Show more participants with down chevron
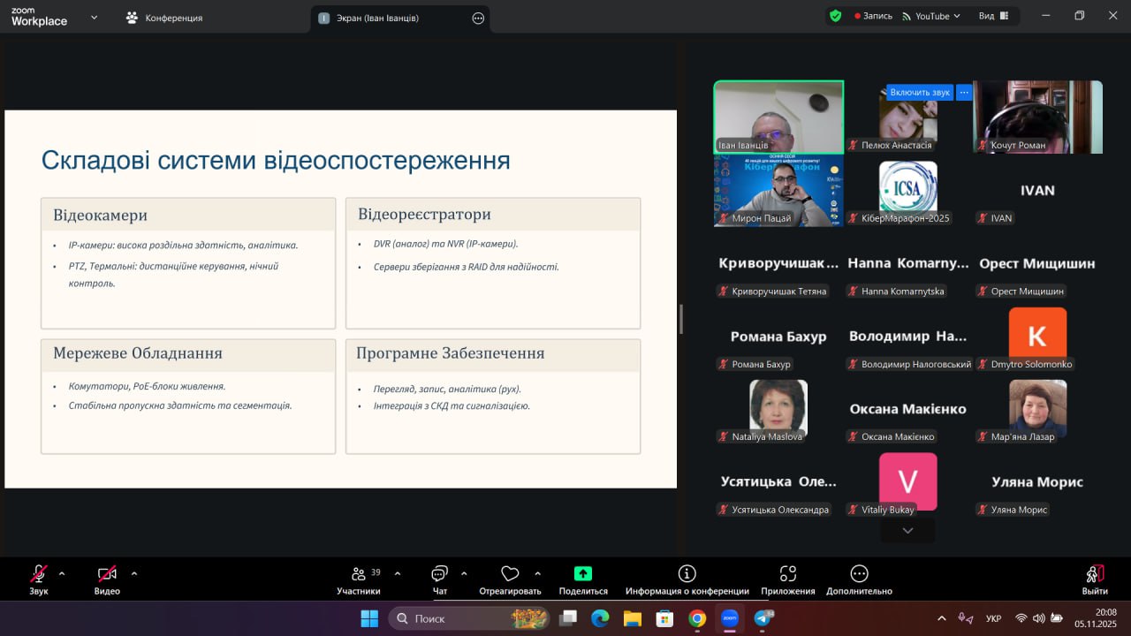 tap(907, 530)
